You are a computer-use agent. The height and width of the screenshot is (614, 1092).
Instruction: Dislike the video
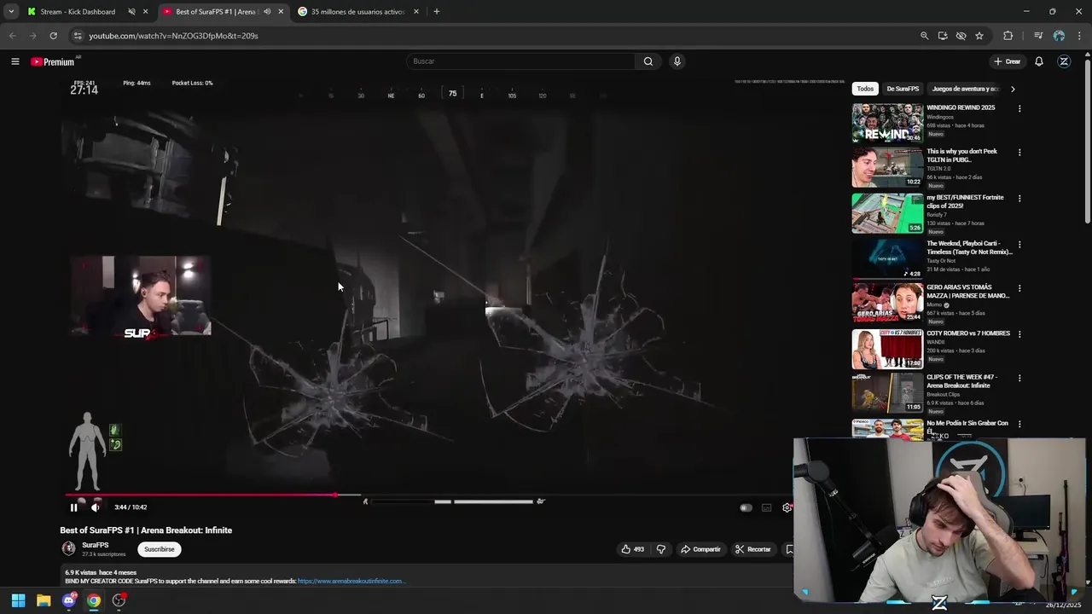click(x=660, y=549)
